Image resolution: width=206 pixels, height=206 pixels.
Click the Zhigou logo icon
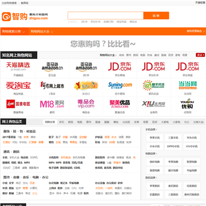coord(6,17)
